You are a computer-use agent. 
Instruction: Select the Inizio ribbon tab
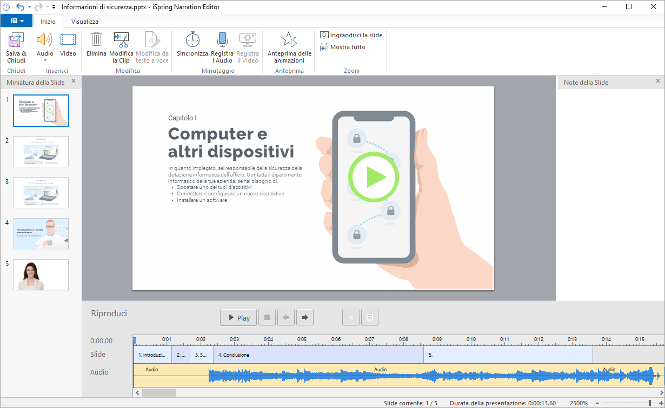[x=48, y=22]
